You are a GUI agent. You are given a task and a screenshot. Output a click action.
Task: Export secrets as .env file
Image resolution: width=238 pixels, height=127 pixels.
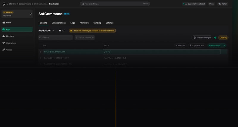[197, 46]
